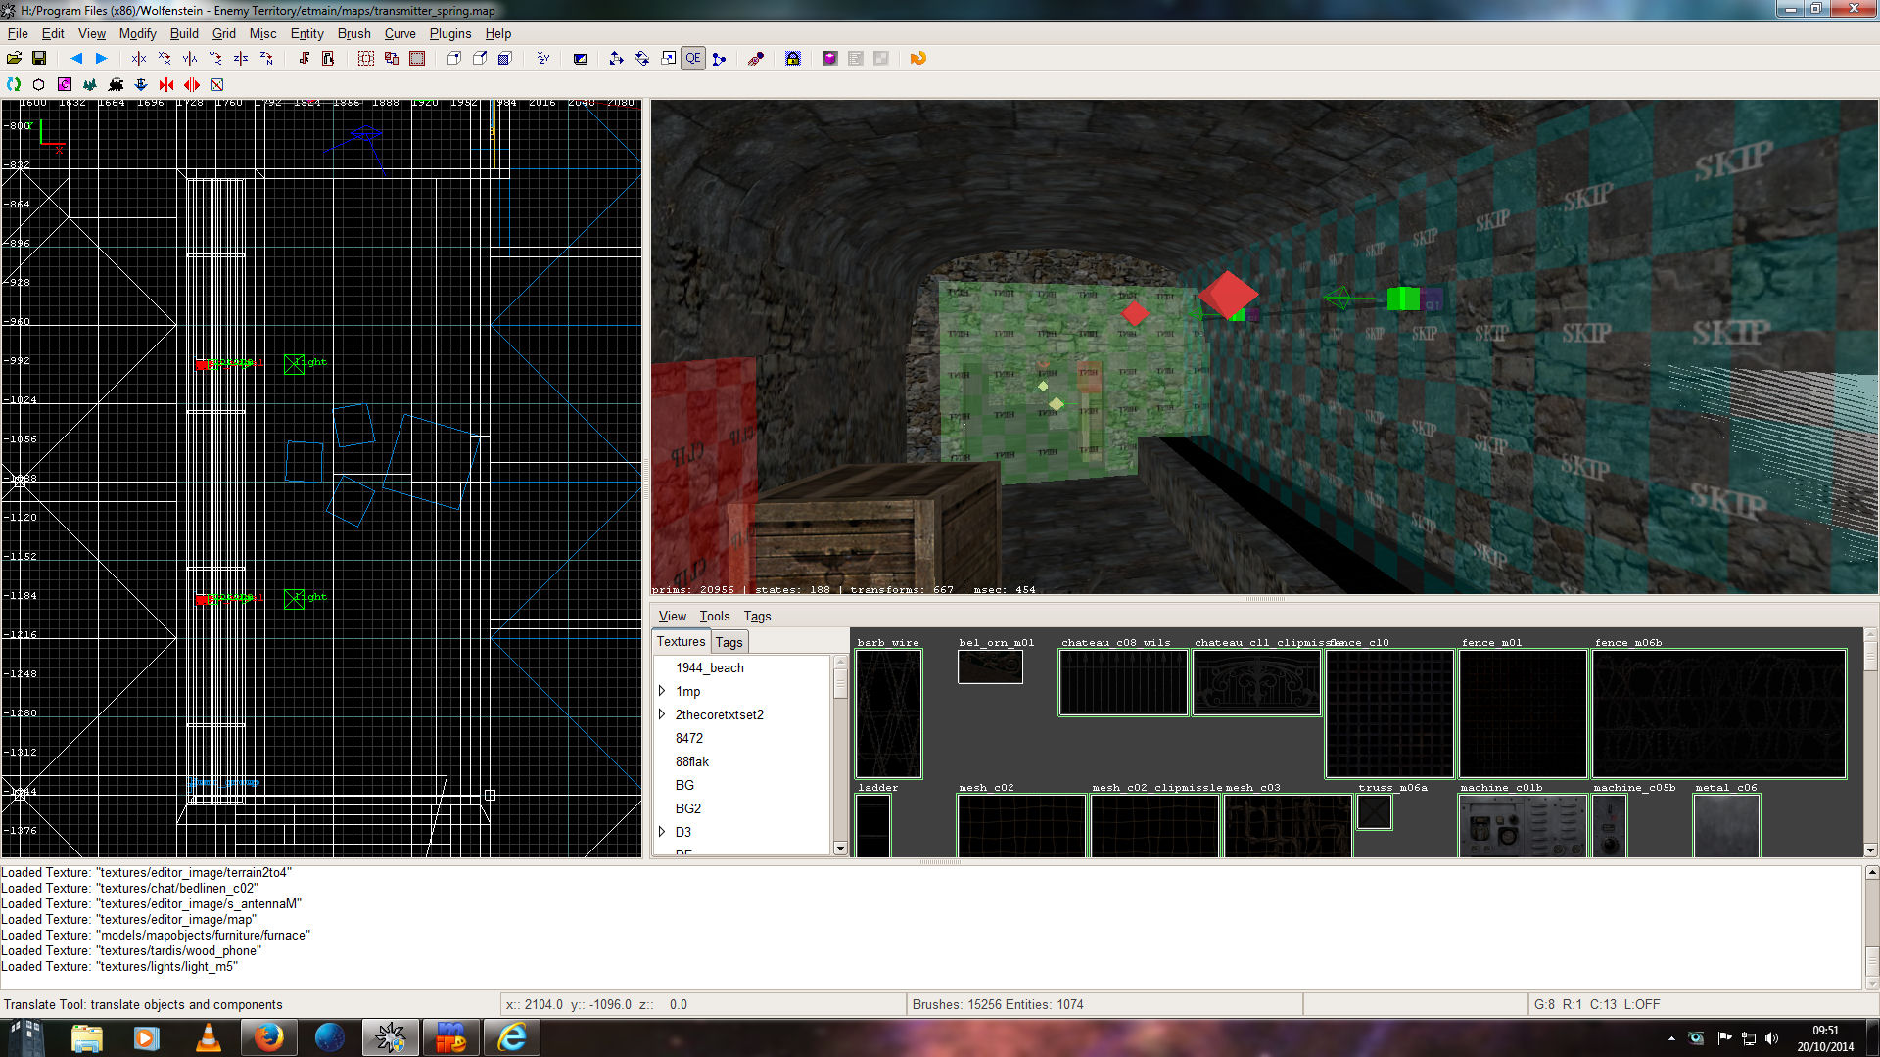Click the Open map file icon
Screen dimensions: 1880x1057
coord(14,59)
